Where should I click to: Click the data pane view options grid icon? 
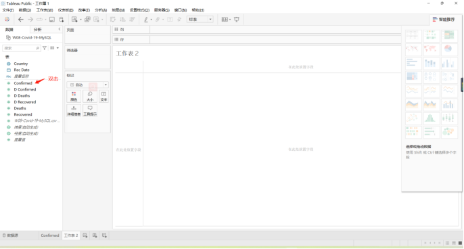tap(52, 48)
